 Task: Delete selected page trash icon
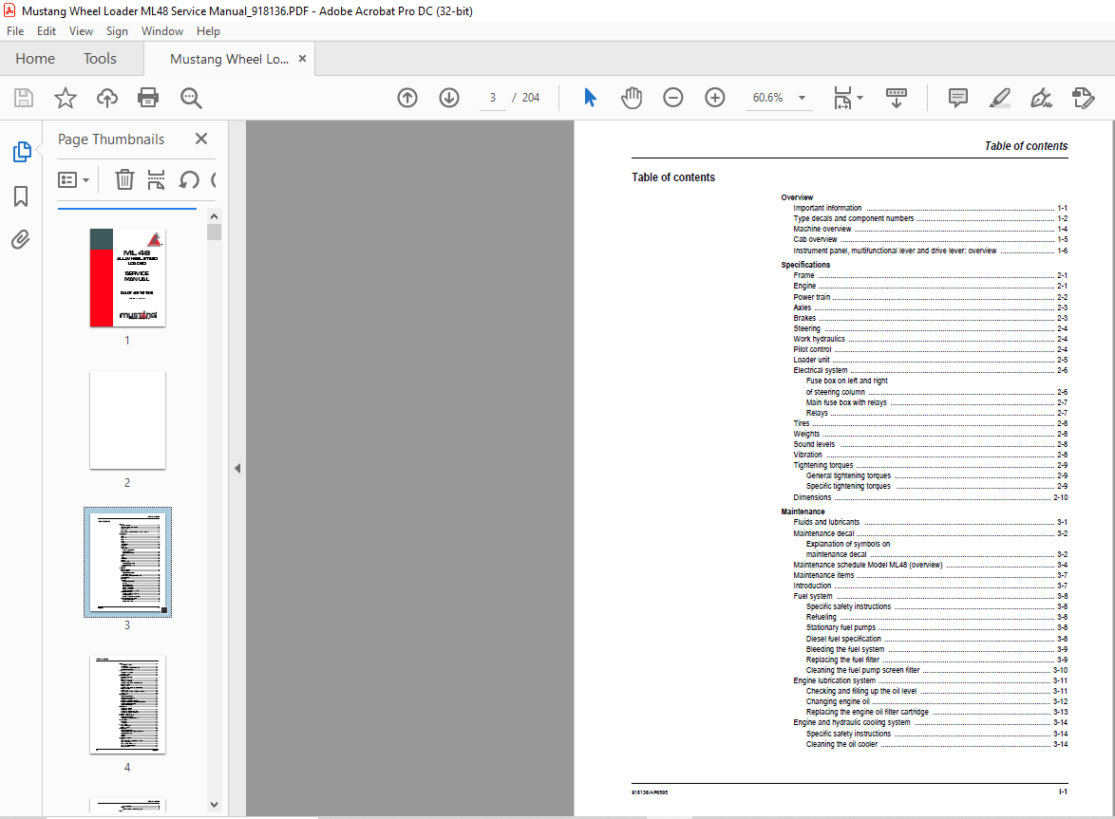[x=124, y=179]
